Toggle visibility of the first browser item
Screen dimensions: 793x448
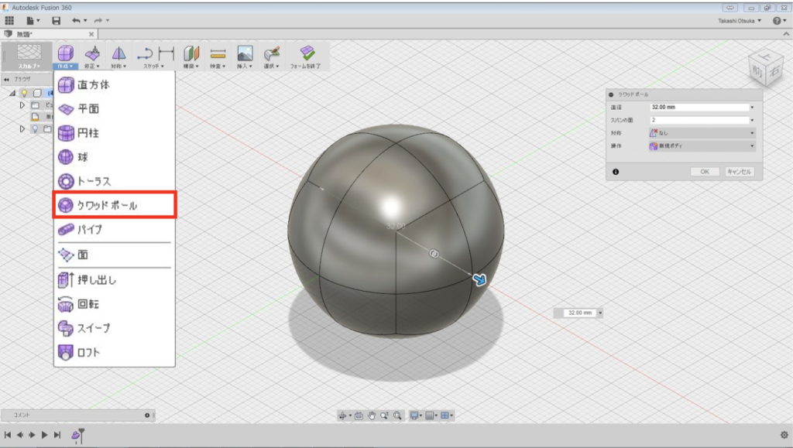tap(24, 92)
